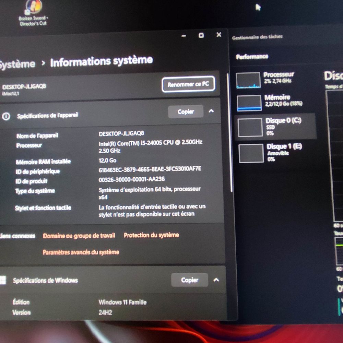
Task: Click the Informations système page title
Action: (x=102, y=61)
